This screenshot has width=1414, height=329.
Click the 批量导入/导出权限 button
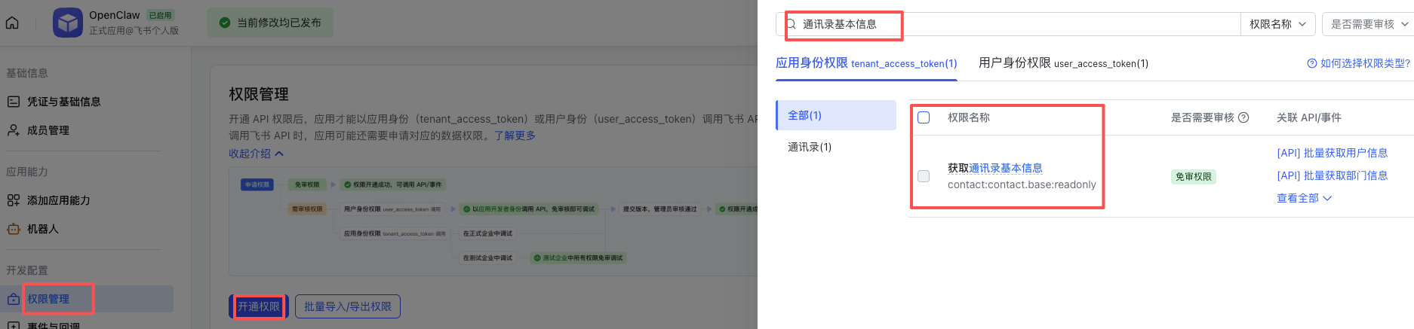pyautogui.click(x=348, y=306)
